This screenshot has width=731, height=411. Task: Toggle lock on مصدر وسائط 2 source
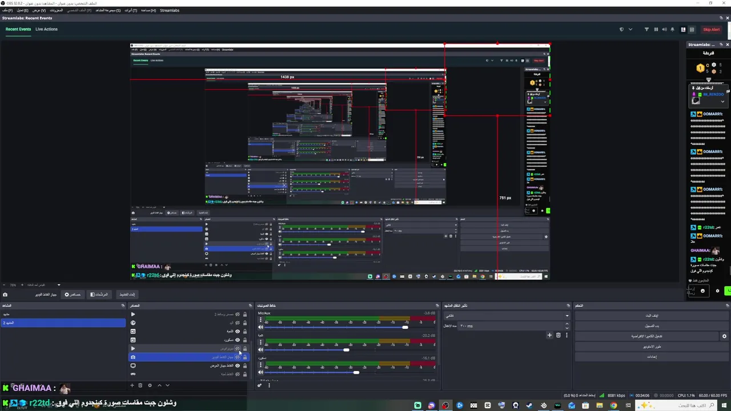point(245,314)
